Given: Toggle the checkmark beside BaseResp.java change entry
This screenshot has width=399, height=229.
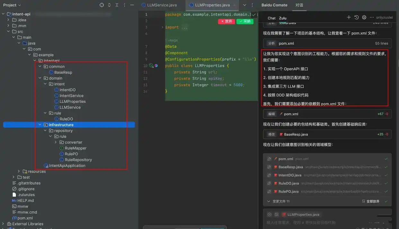Looking at the screenshot, I should (386, 167).
